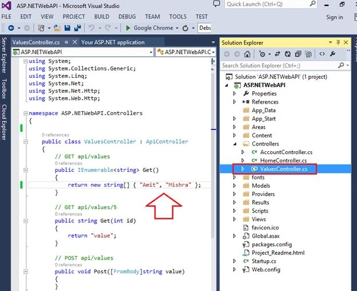Click the Solution Explorer Home icon

247,54
